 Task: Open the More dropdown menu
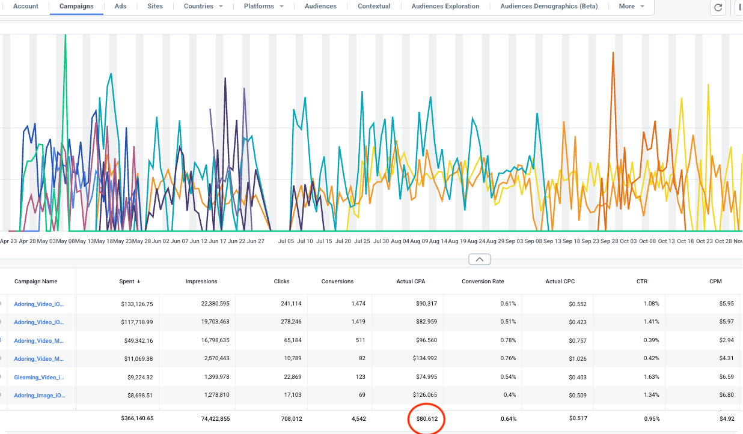(x=631, y=7)
